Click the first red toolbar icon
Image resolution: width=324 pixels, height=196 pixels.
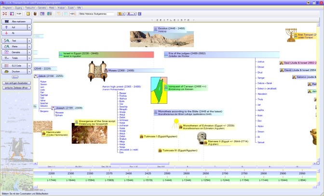click(x=5, y=14)
